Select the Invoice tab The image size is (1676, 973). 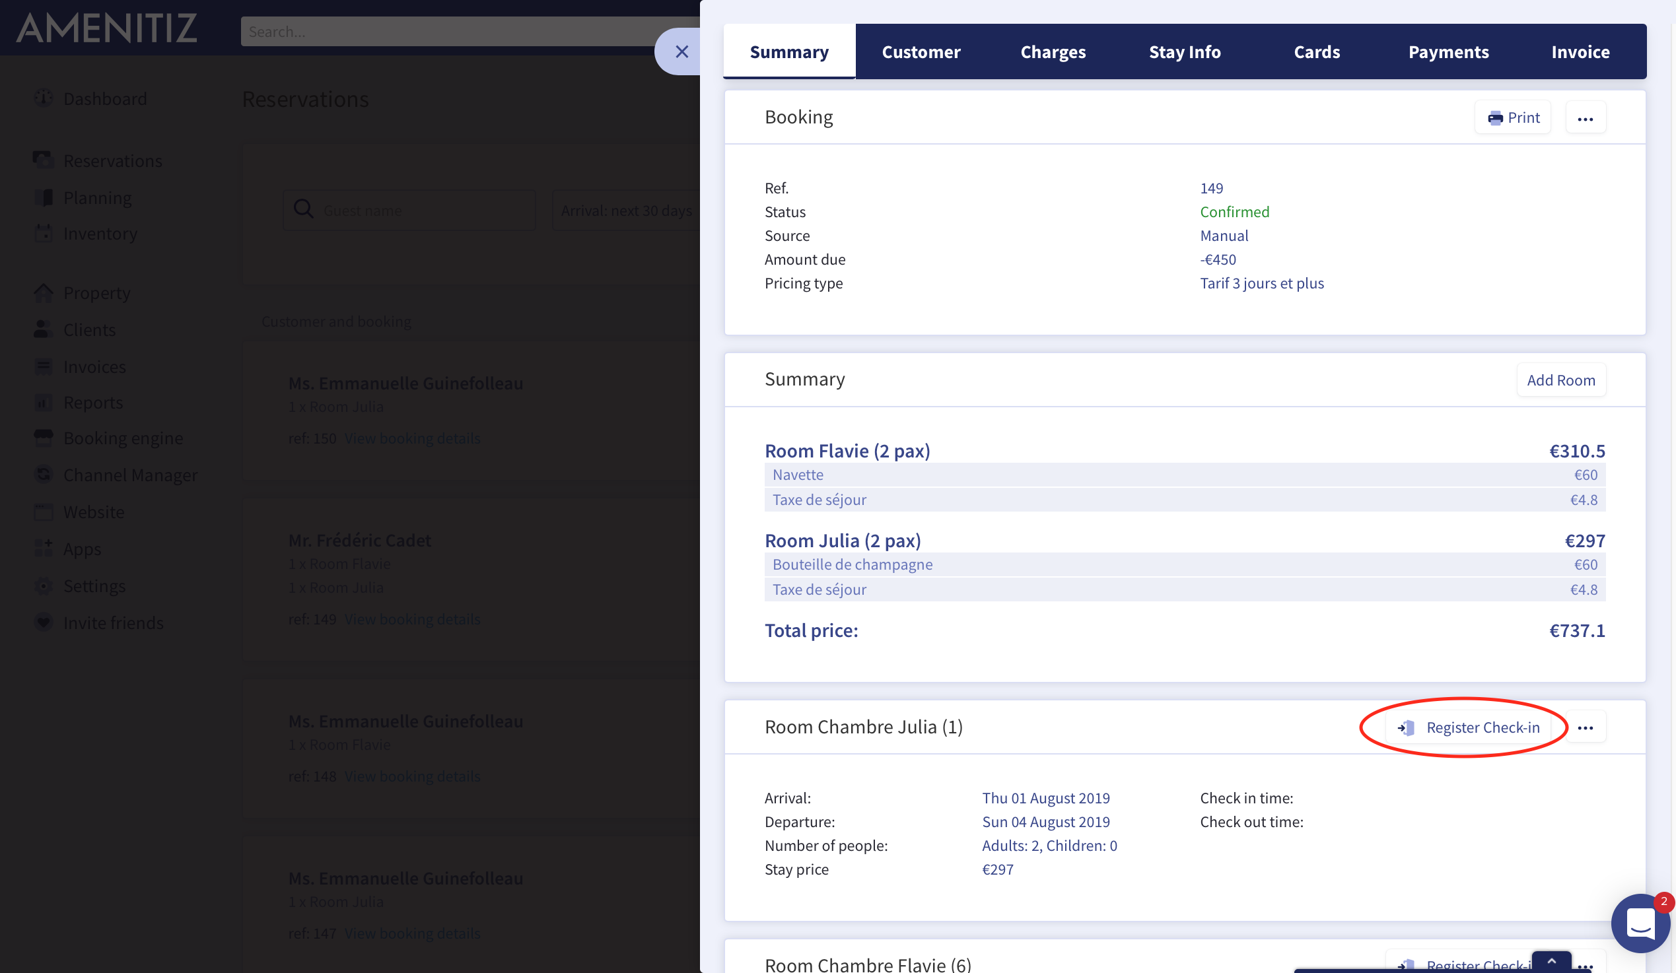click(x=1580, y=51)
